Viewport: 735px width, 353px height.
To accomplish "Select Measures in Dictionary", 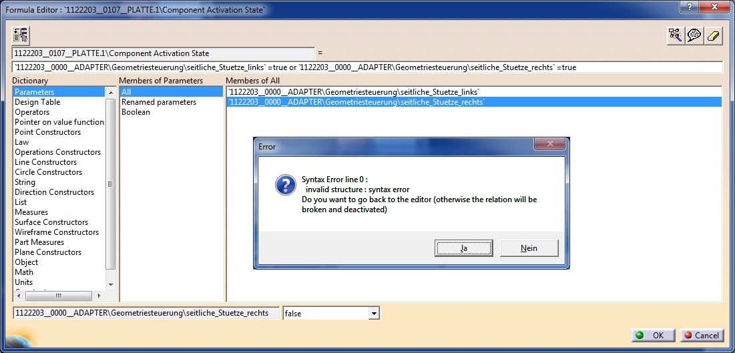I will [x=31, y=212].
